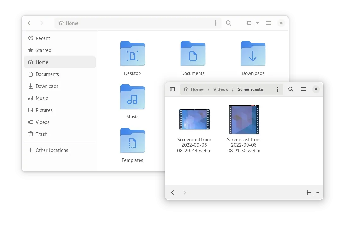The width and height of the screenshot is (346, 236).
Task: Toggle the sidebar in the Screencasts window
Action: point(172,89)
